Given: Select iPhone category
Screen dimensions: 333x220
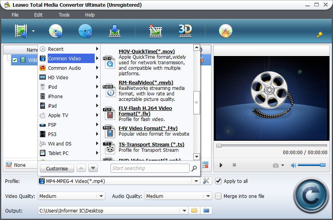Looking at the screenshot, I should tap(69, 96).
